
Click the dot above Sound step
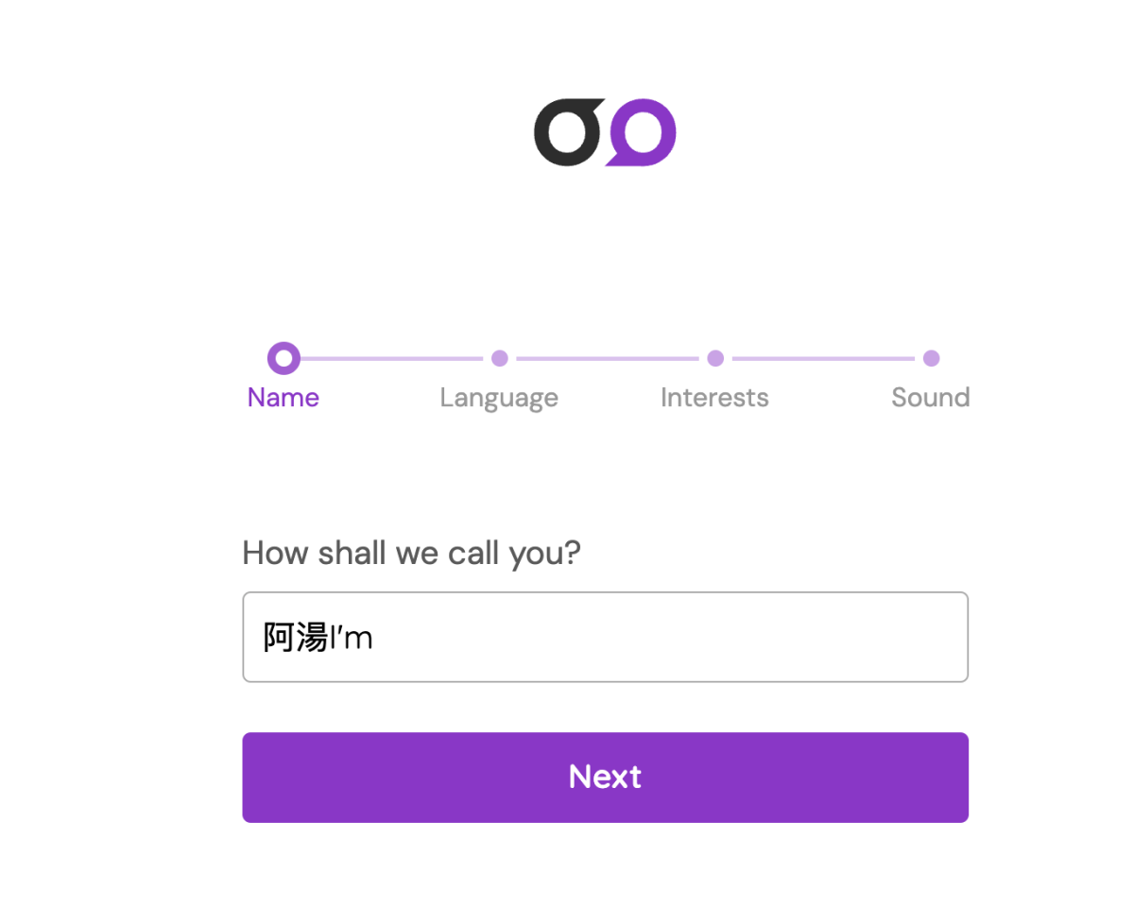tap(931, 358)
